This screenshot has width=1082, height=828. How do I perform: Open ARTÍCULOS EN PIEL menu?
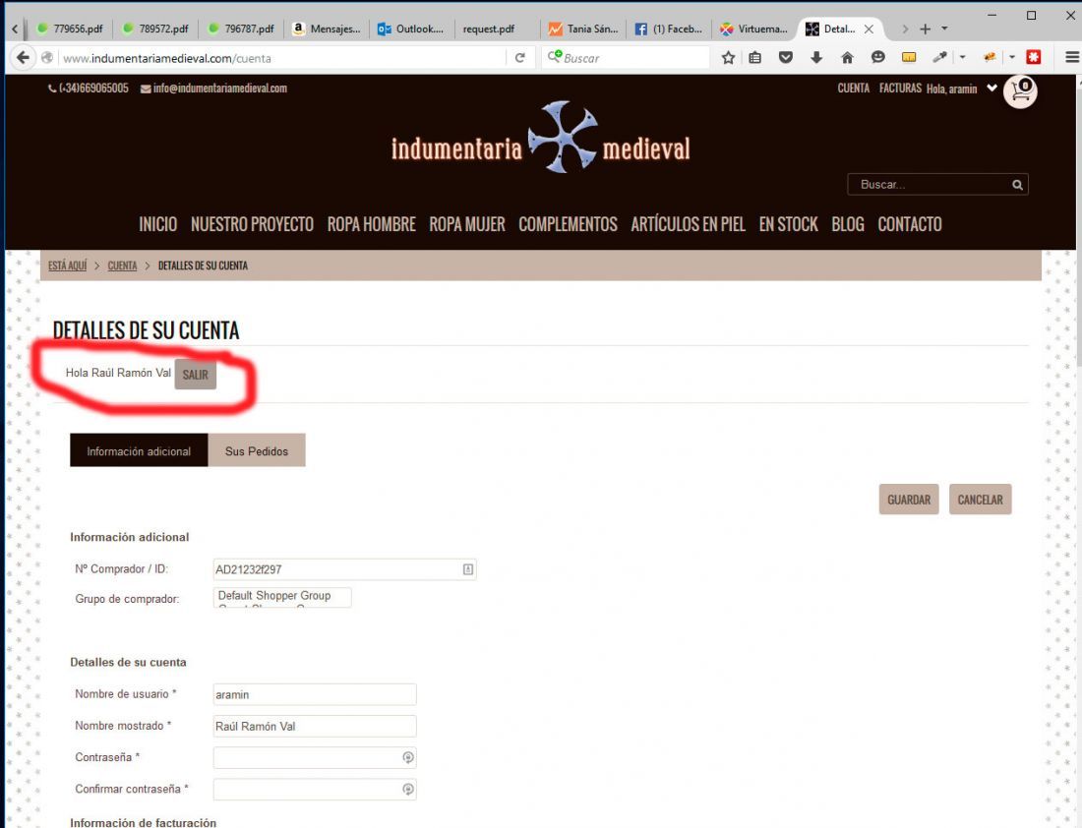(x=688, y=224)
